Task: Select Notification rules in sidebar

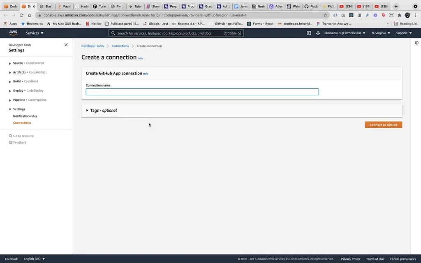Action: pyautogui.click(x=25, y=116)
